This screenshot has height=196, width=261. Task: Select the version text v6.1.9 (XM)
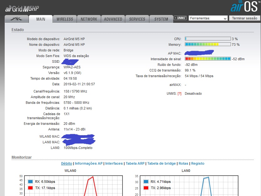72,73
